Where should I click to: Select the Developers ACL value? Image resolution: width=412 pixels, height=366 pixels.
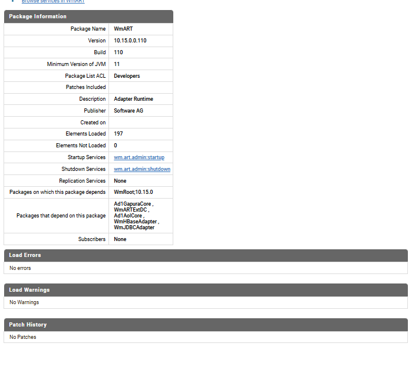127,76
